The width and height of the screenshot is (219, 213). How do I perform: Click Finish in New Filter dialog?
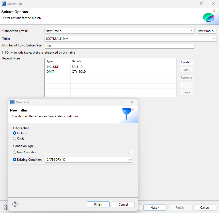tap(98, 204)
